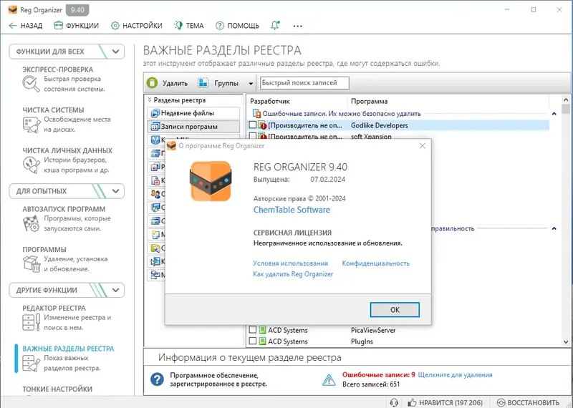This screenshot has width=573, height=408.
Task: Click the Godlike Developers error icon
Action: click(262, 125)
